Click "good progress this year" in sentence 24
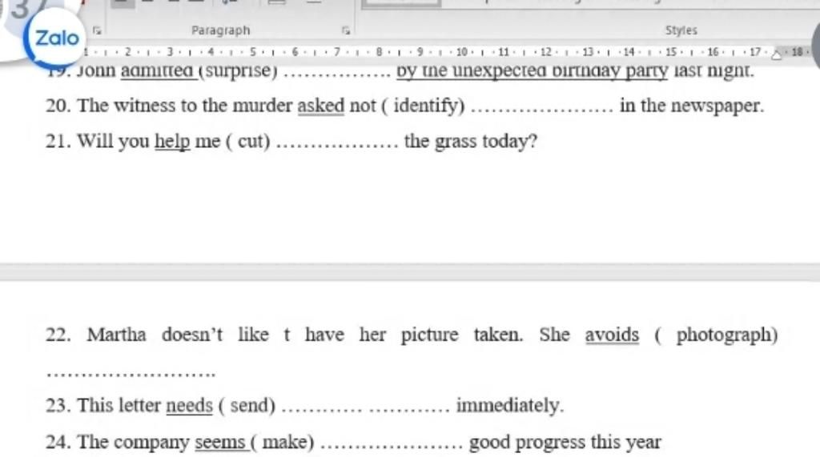Screen dimensions: 820x457 click(565, 442)
